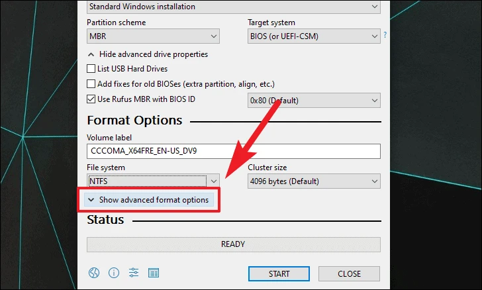Click the Status heading text
Screen dimensions: 482x290
click(x=105, y=220)
